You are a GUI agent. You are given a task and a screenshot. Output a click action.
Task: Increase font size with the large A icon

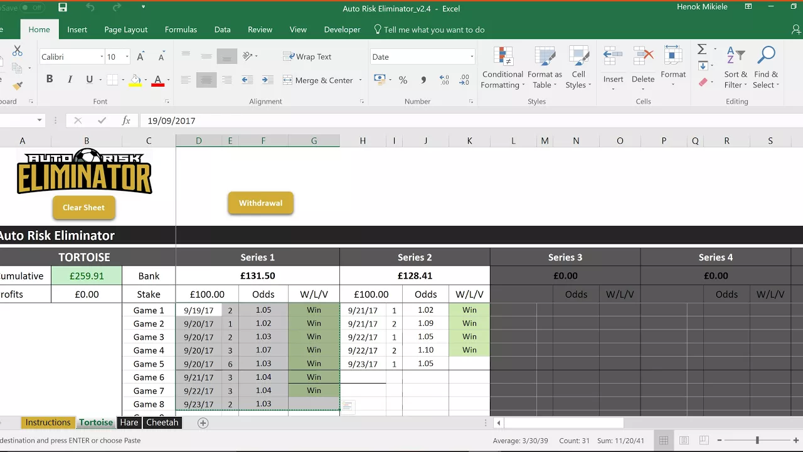pyautogui.click(x=141, y=57)
